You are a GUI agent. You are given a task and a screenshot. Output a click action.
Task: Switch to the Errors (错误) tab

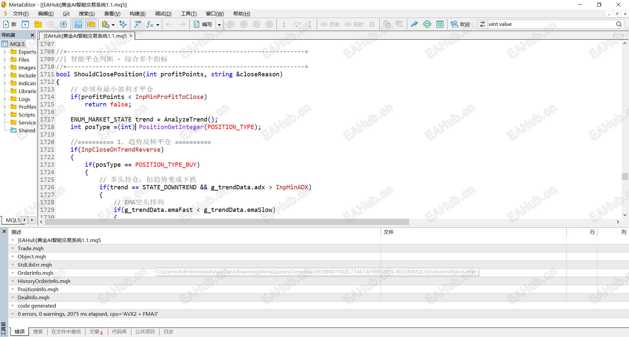tap(20, 332)
